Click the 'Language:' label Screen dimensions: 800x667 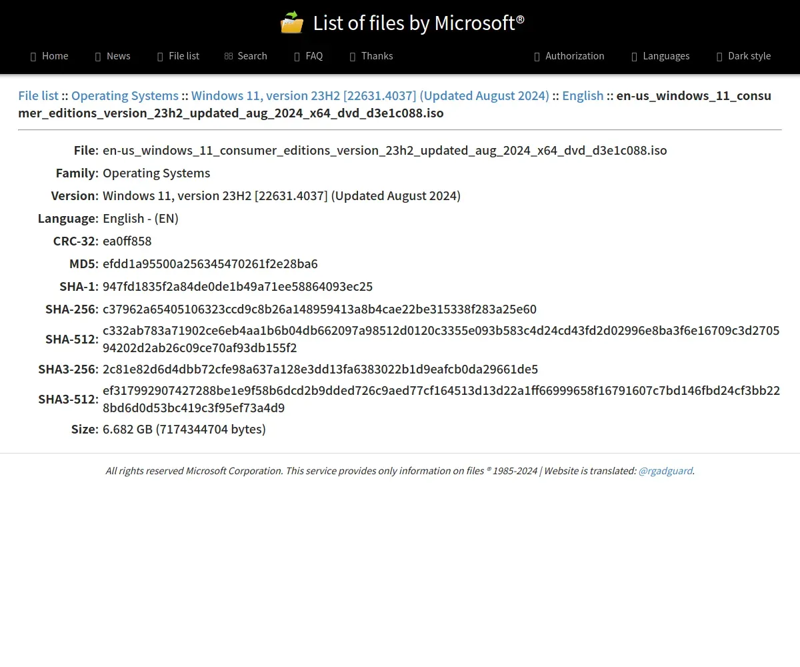pyautogui.click(x=68, y=219)
